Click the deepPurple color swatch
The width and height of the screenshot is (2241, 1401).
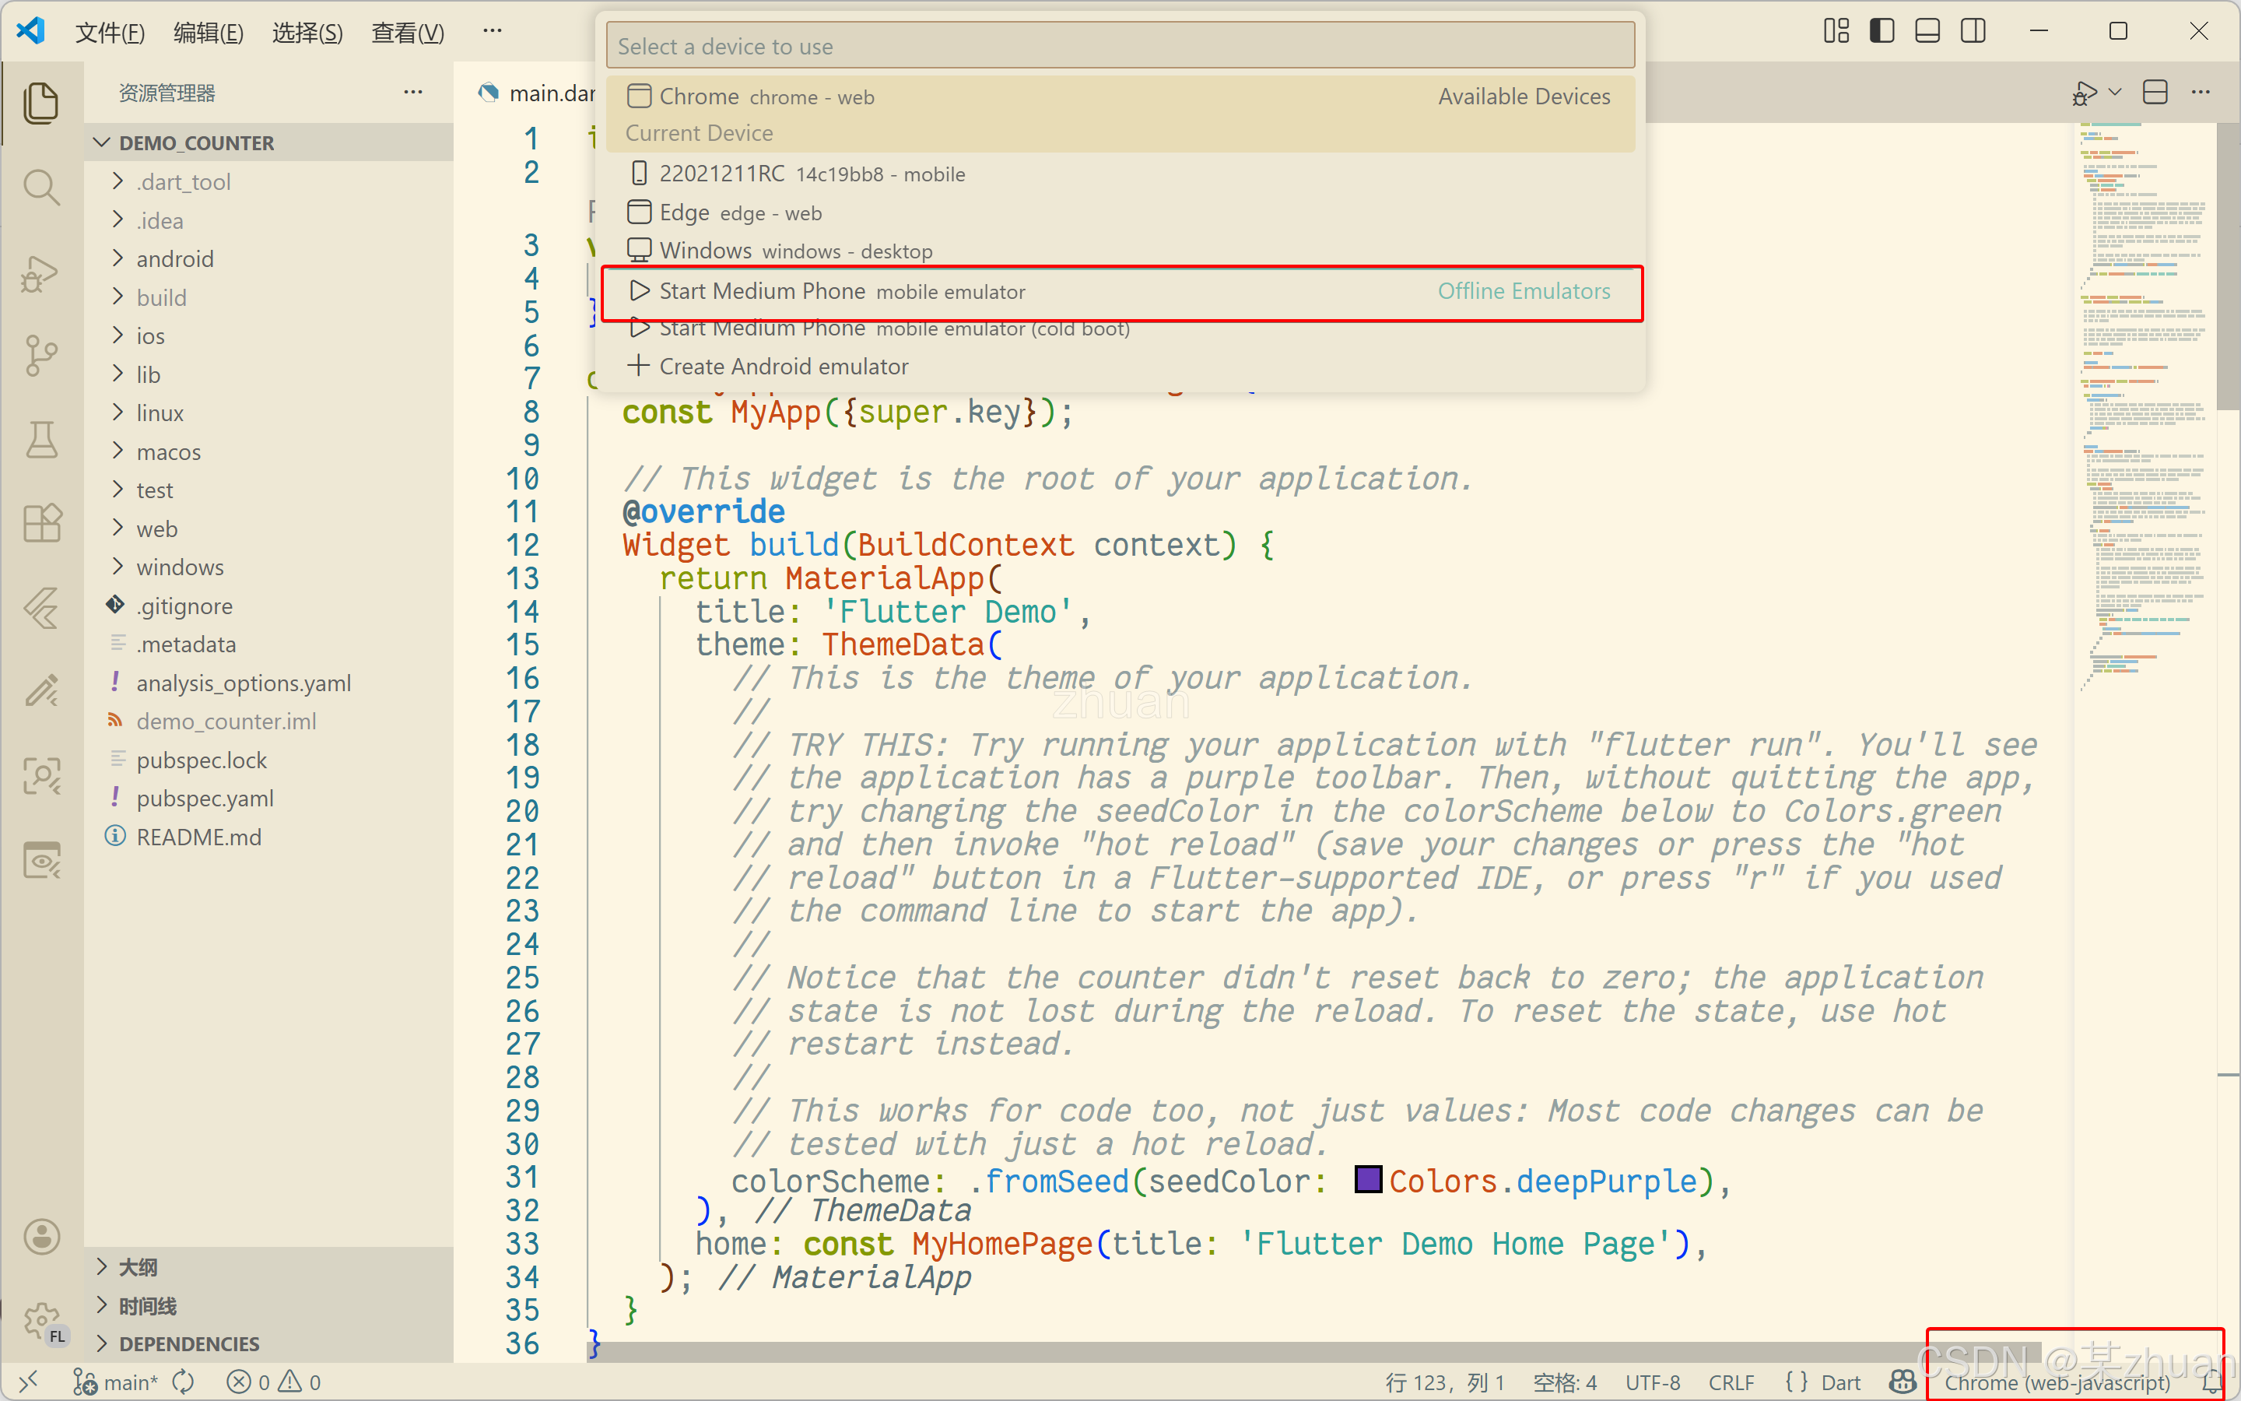(1368, 1181)
